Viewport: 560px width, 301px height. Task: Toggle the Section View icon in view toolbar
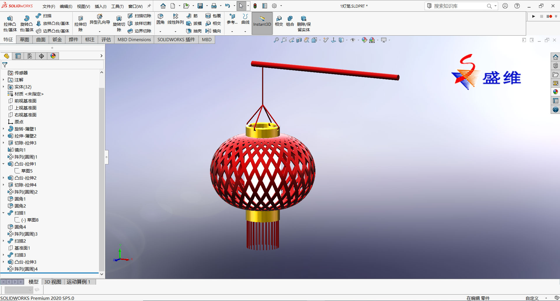(x=299, y=40)
